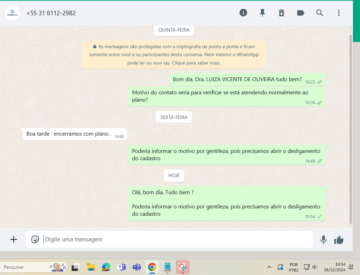Open the volume speaker tray icon
This screenshot has height=275, width=360.
(x=314, y=267)
